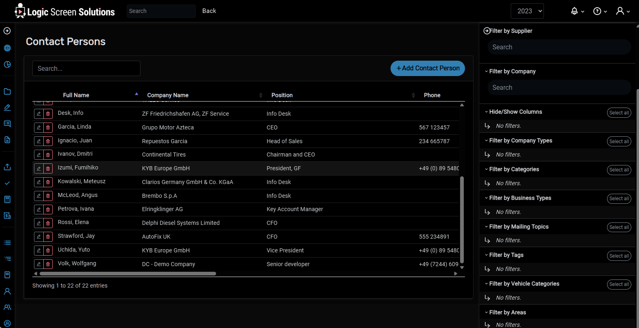Focus the Contact Persons Search... field
Viewport: 639px width, 328px height.
86,68
